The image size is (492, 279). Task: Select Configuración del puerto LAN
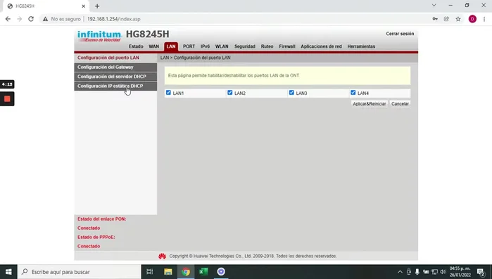115,58
